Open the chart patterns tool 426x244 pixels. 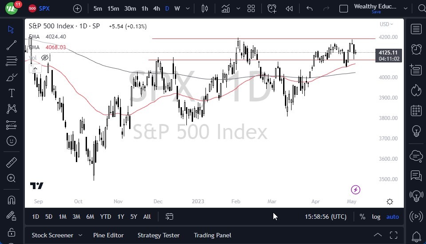12,109
